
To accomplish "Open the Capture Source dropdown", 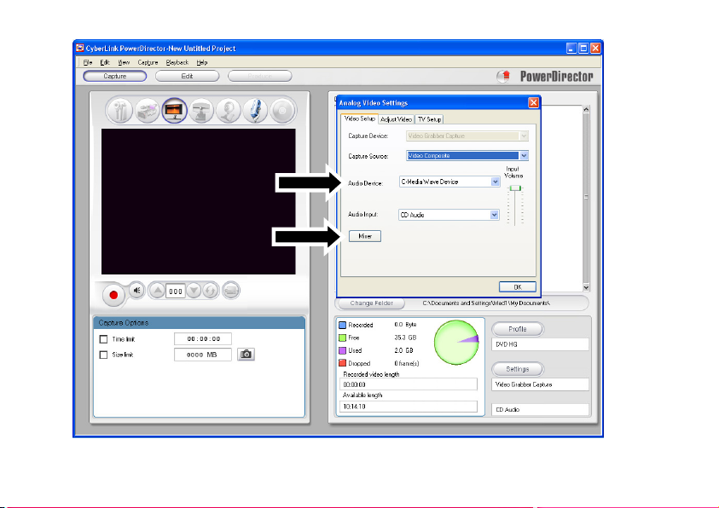I will [x=525, y=156].
